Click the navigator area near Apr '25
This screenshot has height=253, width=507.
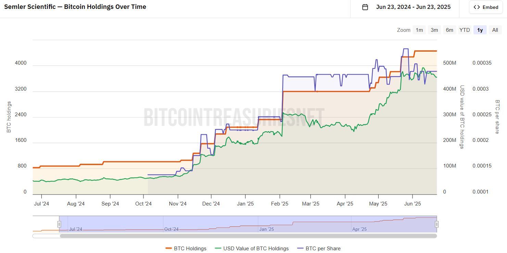tap(359, 229)
